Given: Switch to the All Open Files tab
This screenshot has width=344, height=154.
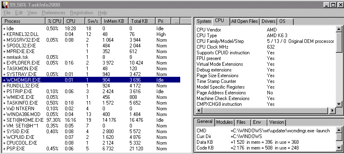Looking at the screenshot, I should (x=244, y=21).
